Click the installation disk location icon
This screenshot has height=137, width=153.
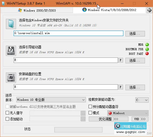[x=11, y=78]
